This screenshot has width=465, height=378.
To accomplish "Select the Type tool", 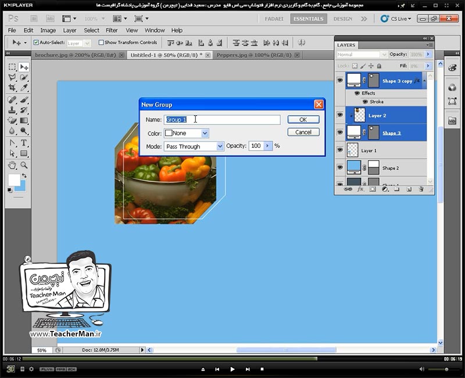I will coord(24,143).
